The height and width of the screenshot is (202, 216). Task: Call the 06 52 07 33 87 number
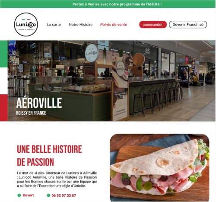pos(64,196)
